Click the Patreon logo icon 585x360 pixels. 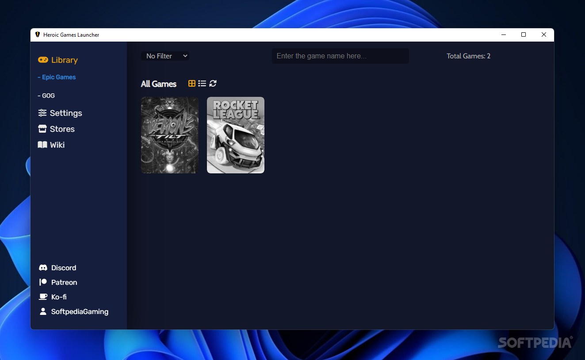pos(43,282)
